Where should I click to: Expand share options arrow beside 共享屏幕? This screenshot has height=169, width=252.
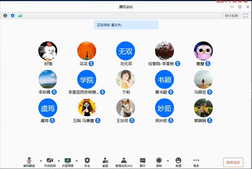click(77, 160)
